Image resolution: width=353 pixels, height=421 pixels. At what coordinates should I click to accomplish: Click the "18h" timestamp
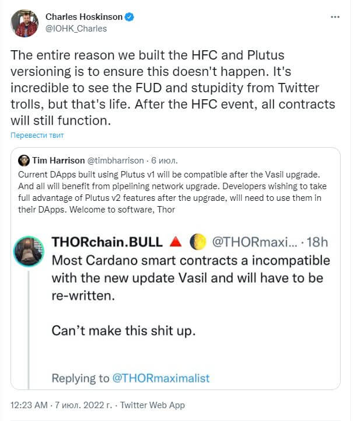pyautogui.click(x=317, y=242)
